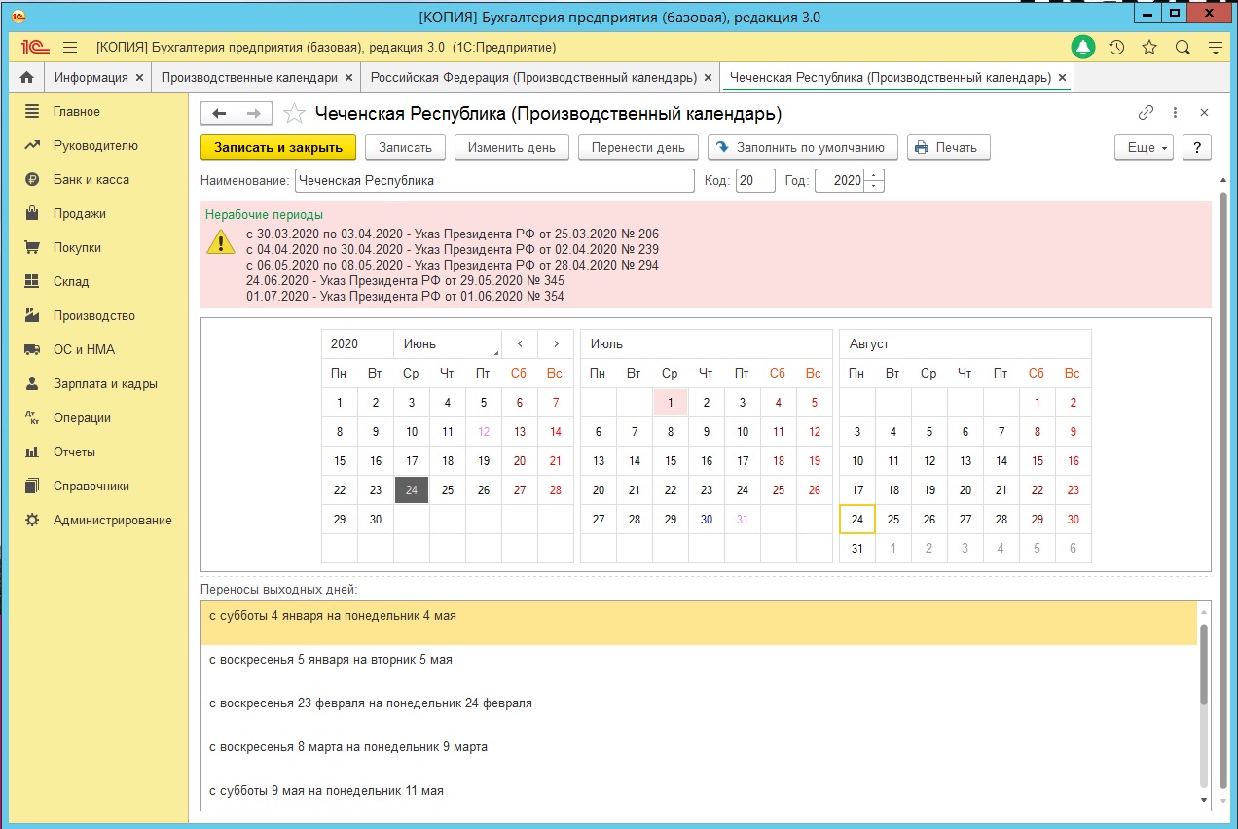Select June 24 in the calendar
This screenshot has width=1238, height=829.
[412, 489]
